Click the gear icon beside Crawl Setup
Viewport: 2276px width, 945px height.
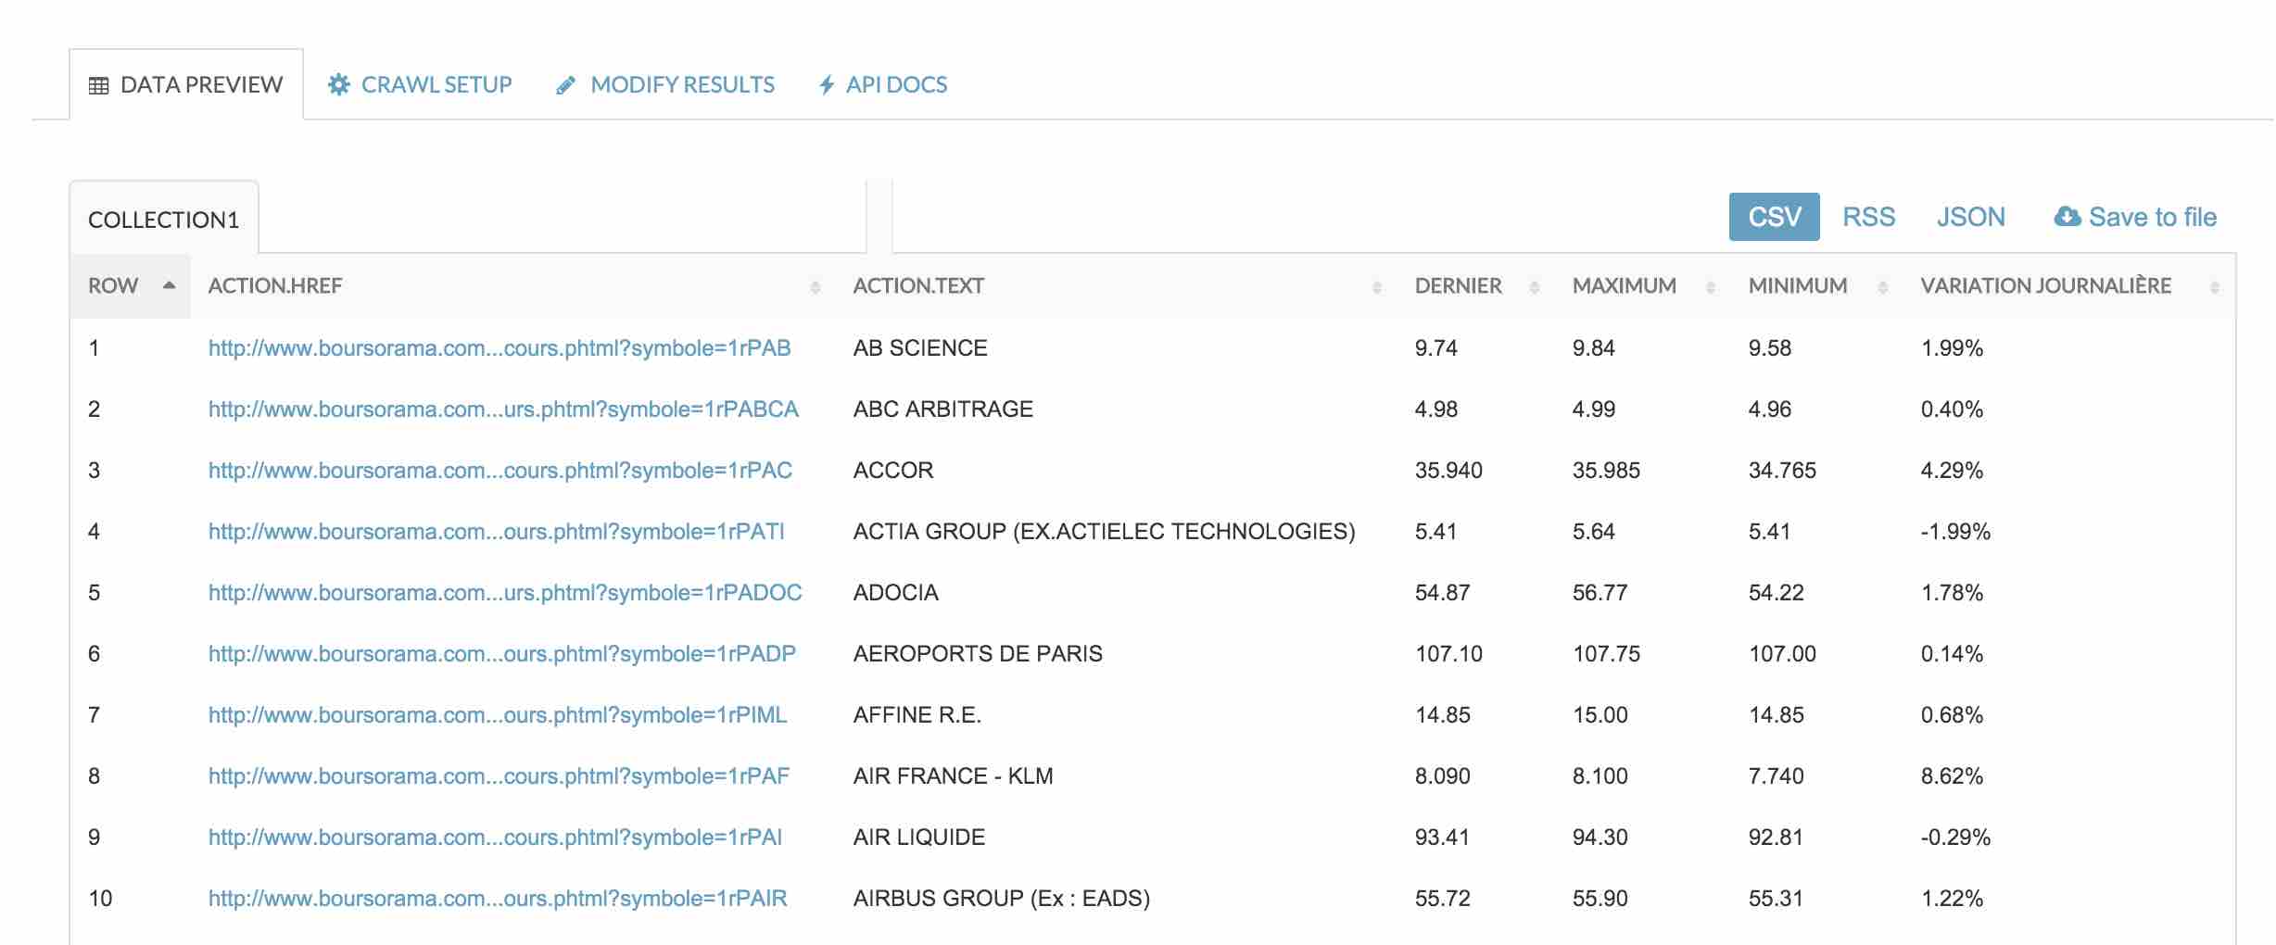(339, 84)
